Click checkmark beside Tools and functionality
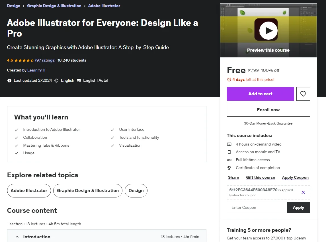Image resolution: width=326 pixels, height=242 pixels. pyautogui.click(x=112, y=138)
